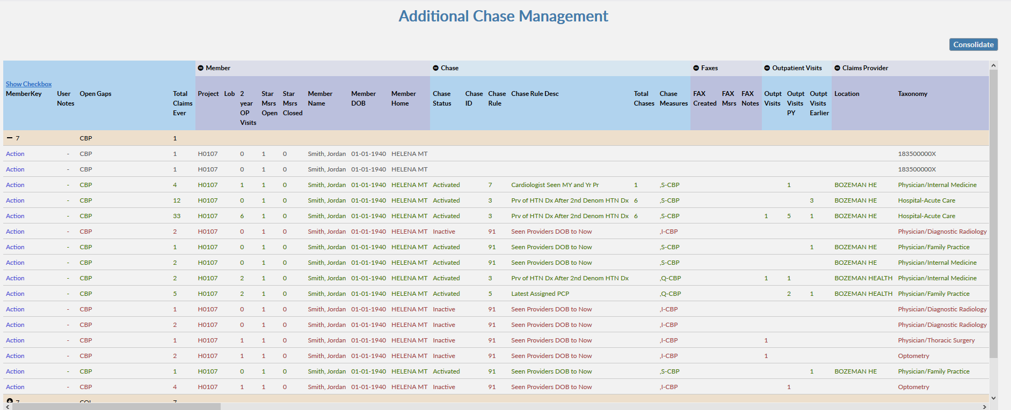
Task: Click the Additional Chase Management page title
Action: point(503,16)
